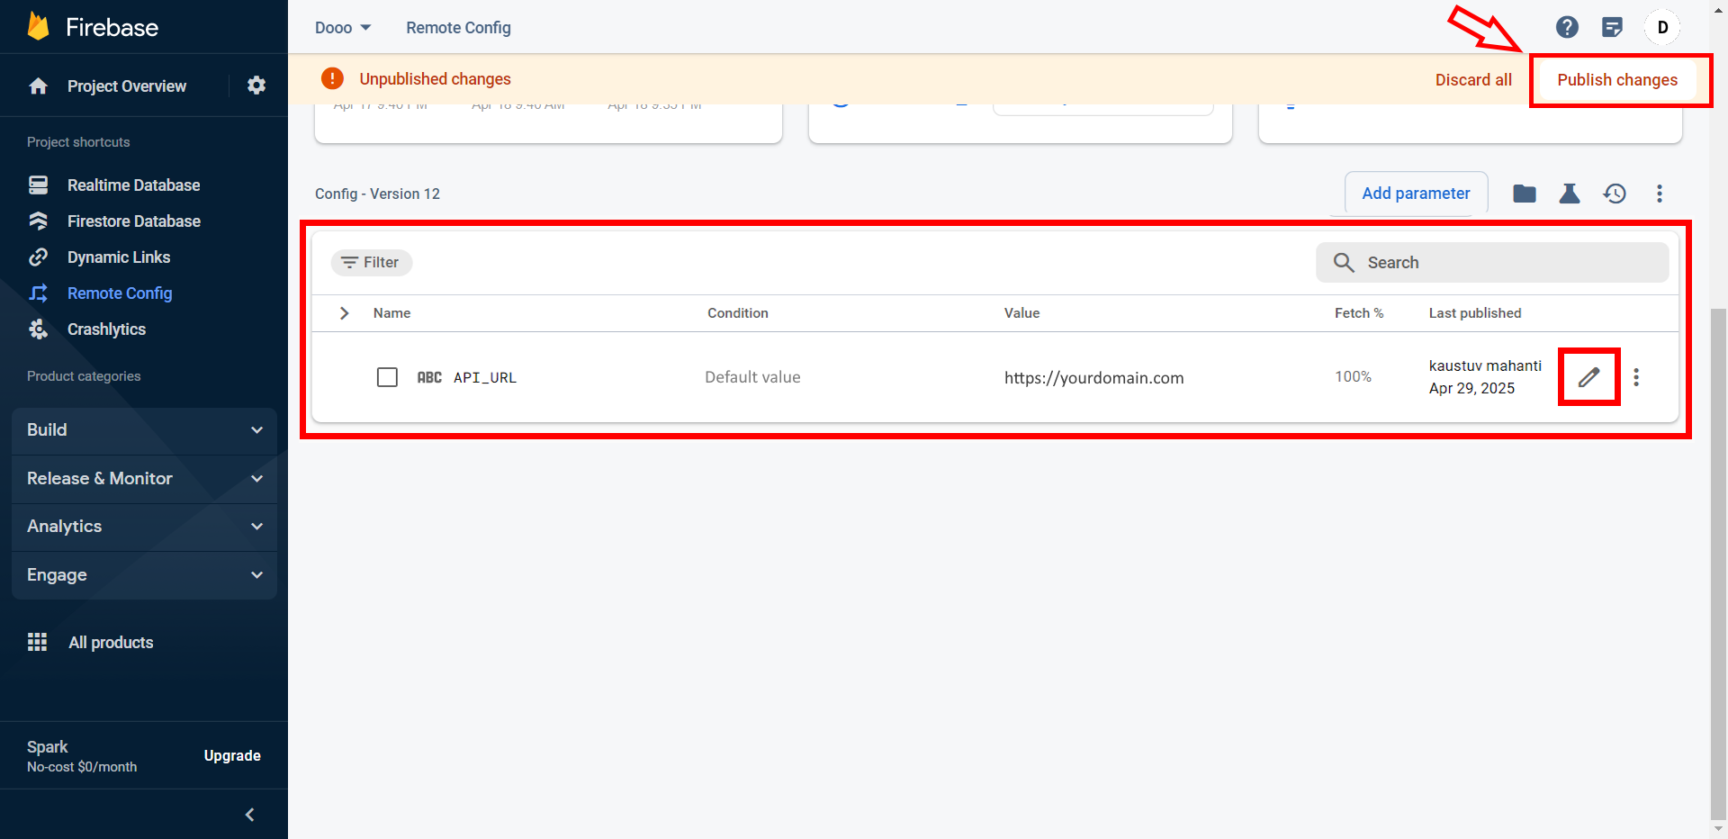Click Default value condition text

pos(752,377)
